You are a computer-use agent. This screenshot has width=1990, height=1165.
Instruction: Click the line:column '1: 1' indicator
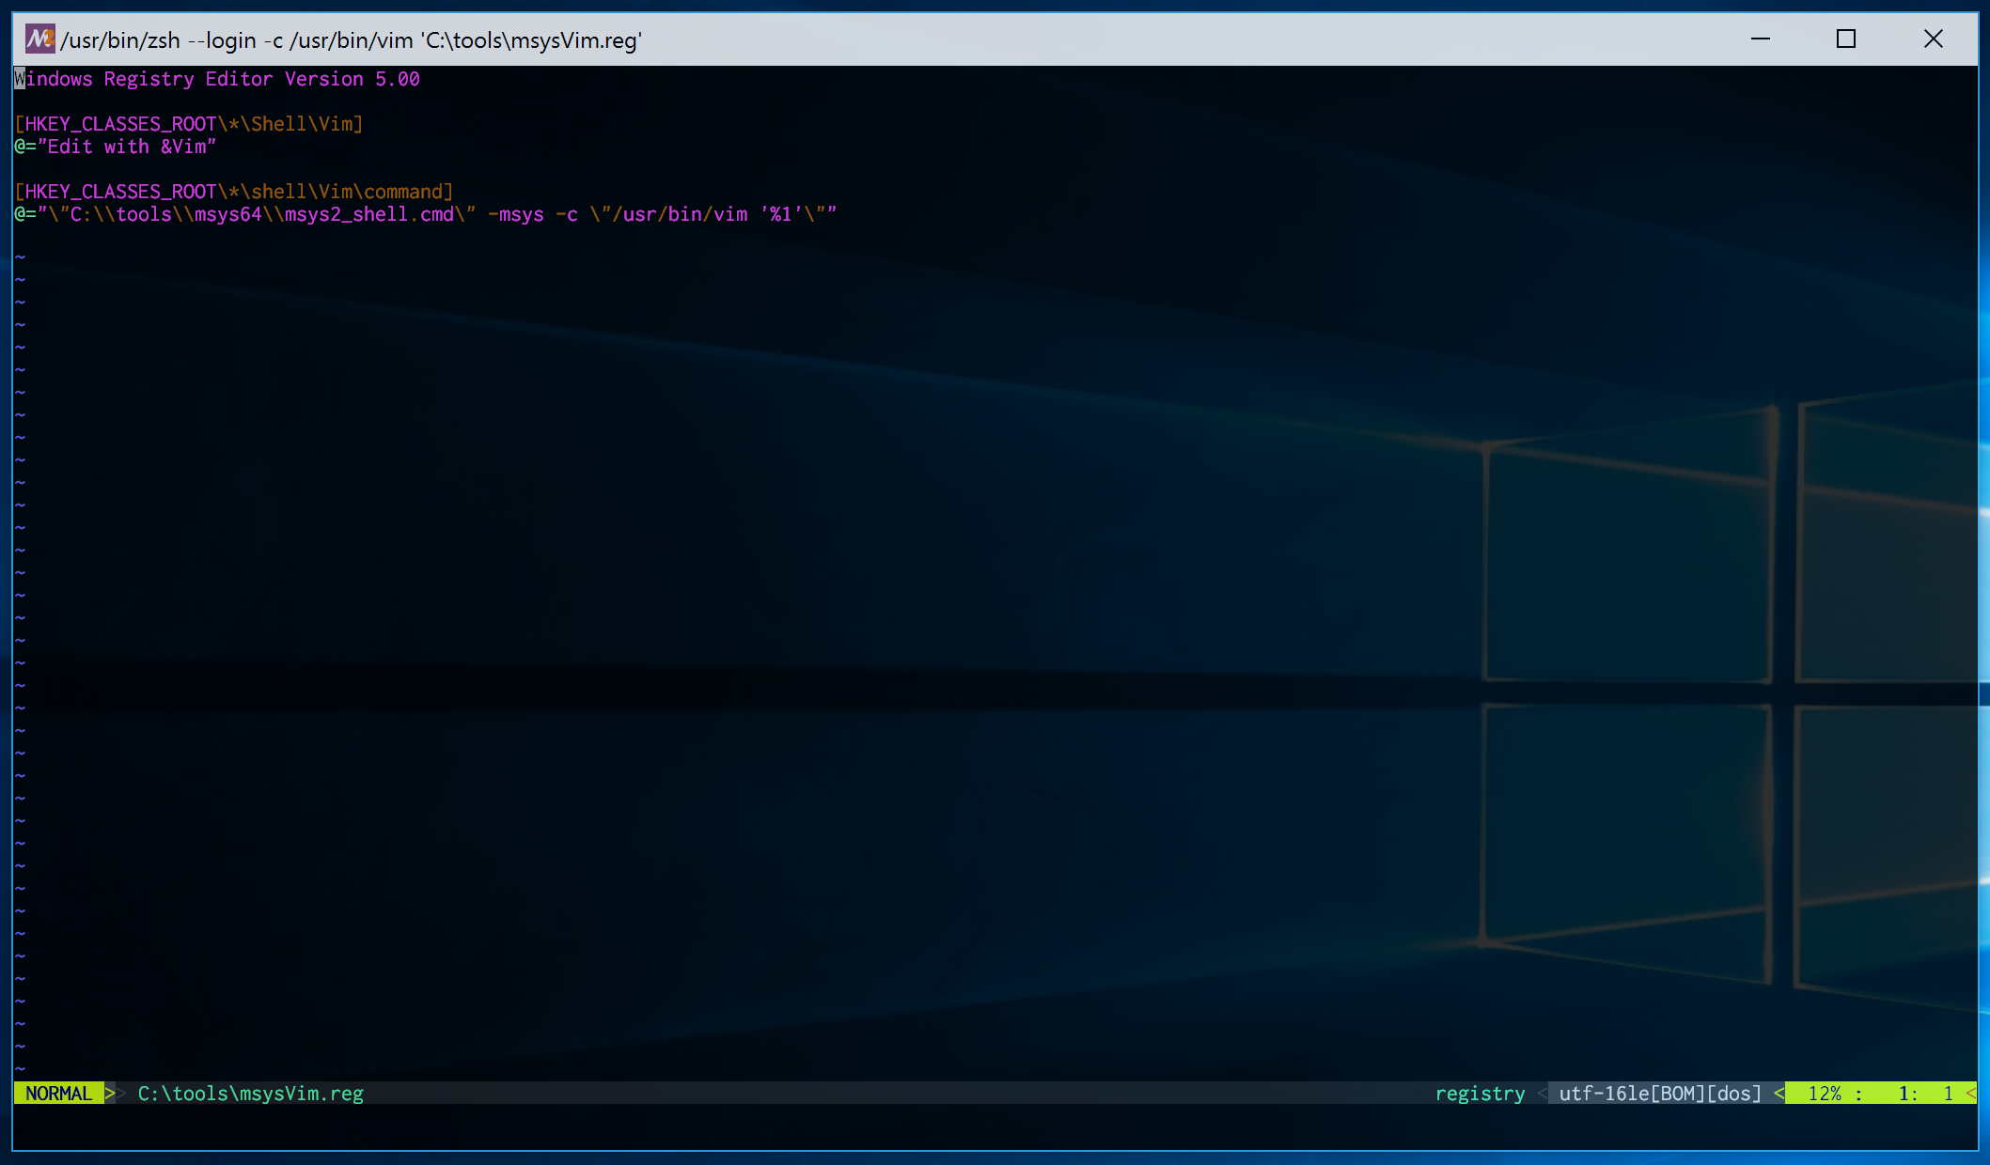[x=1926, y=1094]
